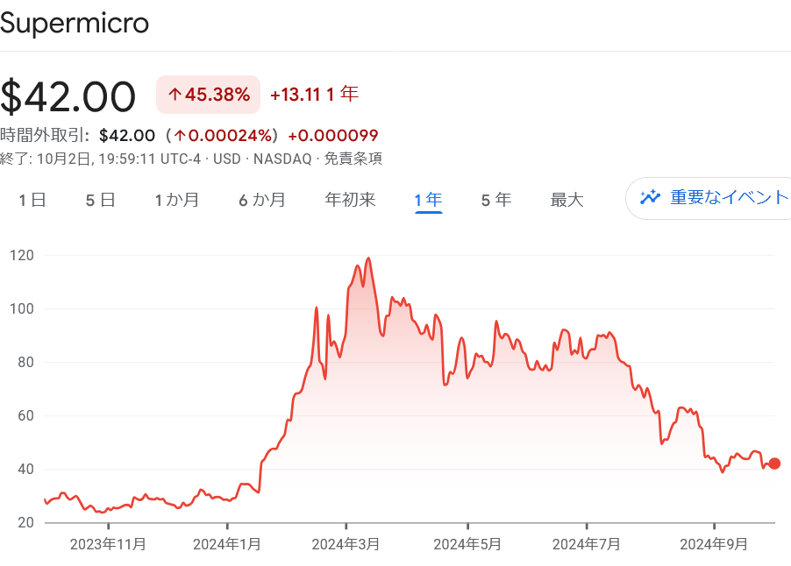Reselect the active 1年 tab
This screenshot has width=791, height=566.
[427, 200]
